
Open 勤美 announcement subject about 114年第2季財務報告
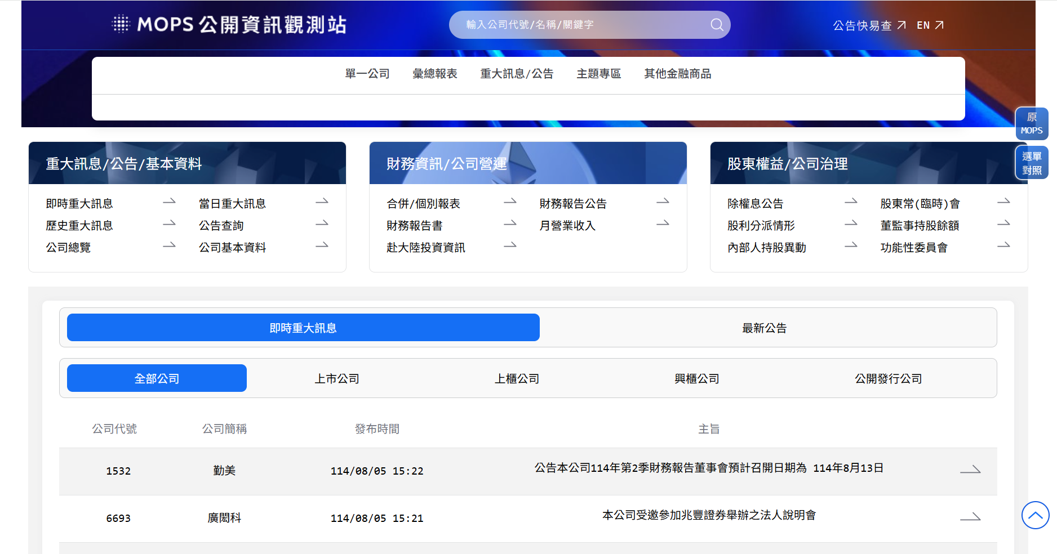(x=709, y=468)
